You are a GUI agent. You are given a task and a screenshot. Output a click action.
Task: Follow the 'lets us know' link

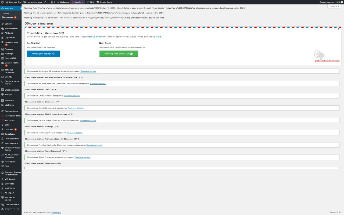point(95,37)
